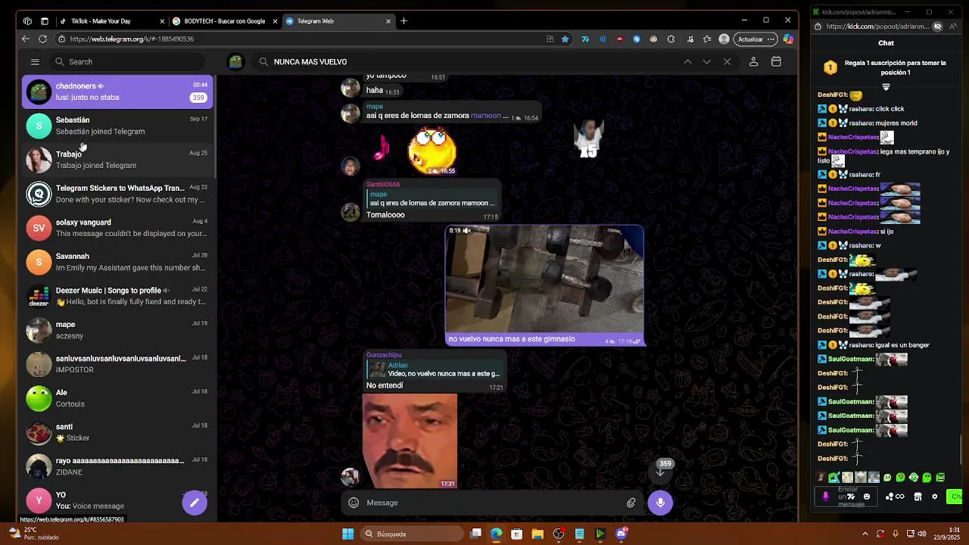Filter search by user icon

[x=753, y=62]
